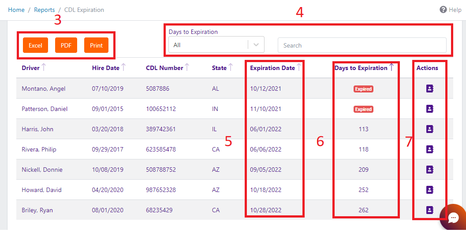The width and height of the screenshot is (466, 240).
Task: Click hire date 09/01/2015
Action: tap(108, 109)
